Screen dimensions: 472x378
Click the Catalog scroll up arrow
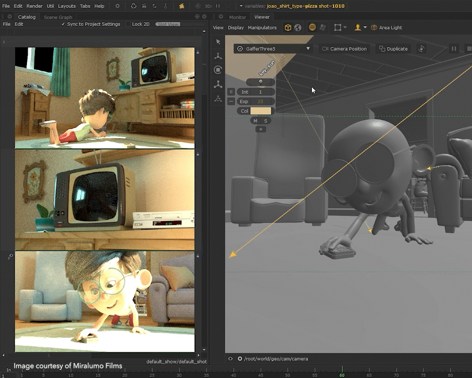coord(204,31)
